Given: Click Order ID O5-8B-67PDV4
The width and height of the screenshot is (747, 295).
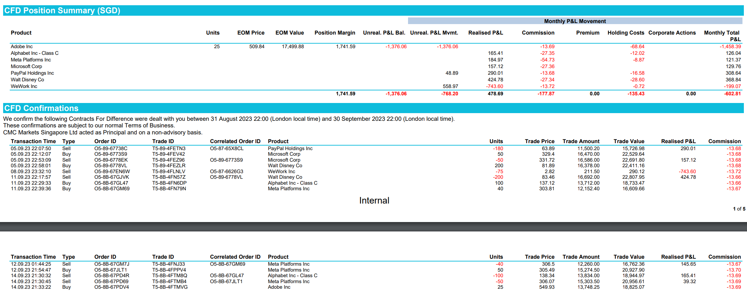Looking at the screenshot, I should pos(112,287).
